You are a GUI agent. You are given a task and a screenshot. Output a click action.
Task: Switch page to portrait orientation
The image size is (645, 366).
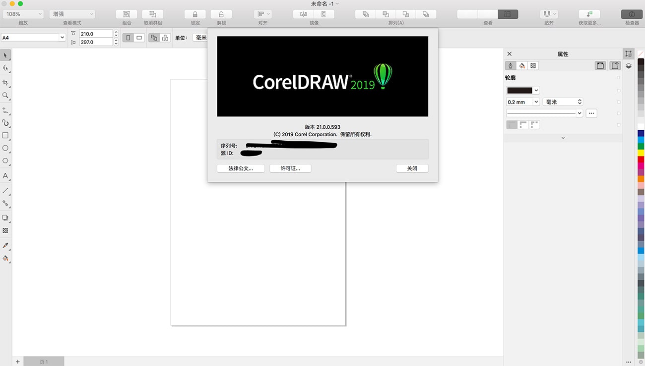click(129, 38)
